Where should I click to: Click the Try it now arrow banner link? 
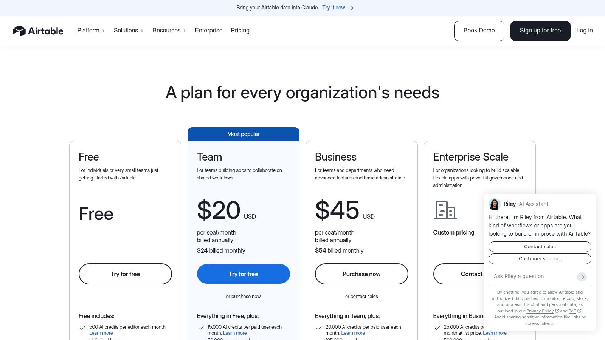[338, 8]
